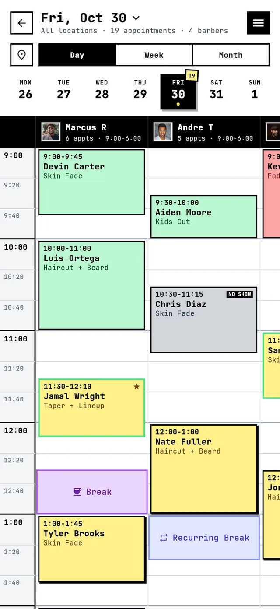Click the star icon on Jamal Wright
280x609 pixels.
(136, 386)
